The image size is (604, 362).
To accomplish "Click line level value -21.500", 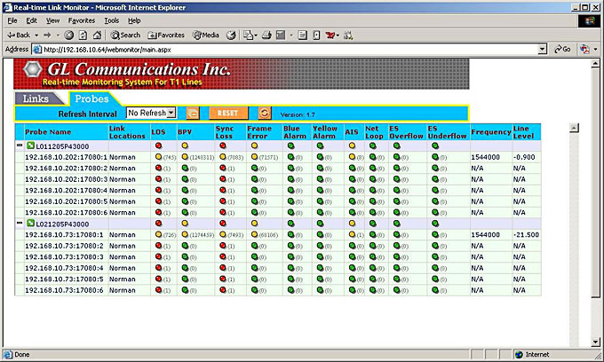I will click(526, 234).
